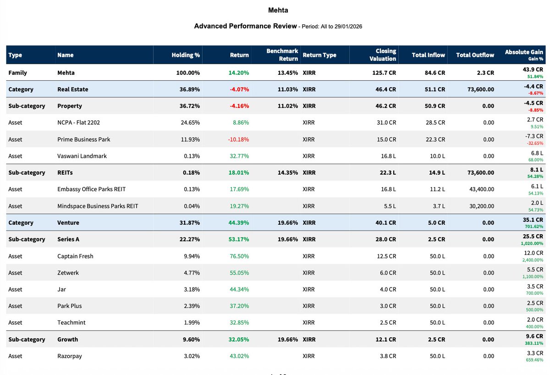Click the Family absolute gain 43.9 CR
Screen dimensions: 550x375
(x=533, y=70)
